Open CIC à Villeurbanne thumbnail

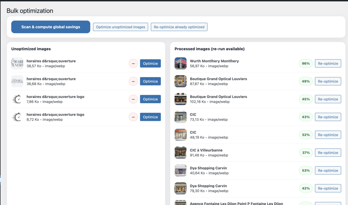tap(180, 153)
